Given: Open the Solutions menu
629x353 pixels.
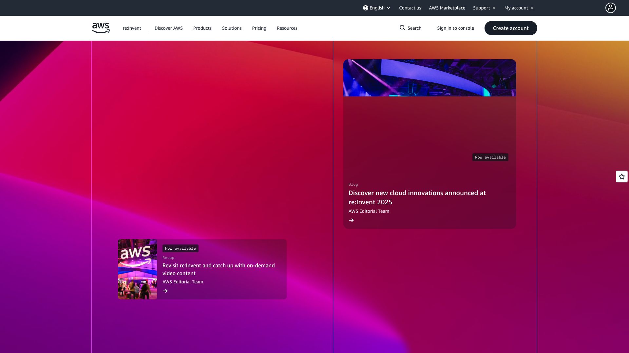Looking at the screenshot, I should (x=232, y=28).
